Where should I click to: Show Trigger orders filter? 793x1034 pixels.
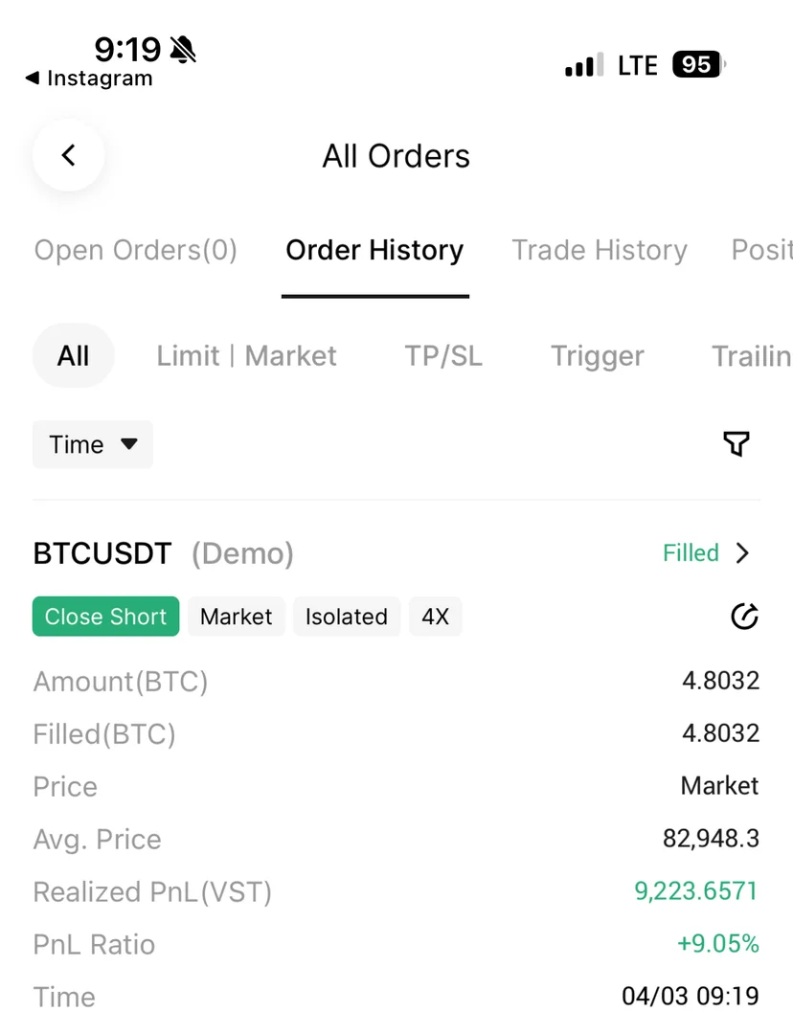click(x=598, y=356)
